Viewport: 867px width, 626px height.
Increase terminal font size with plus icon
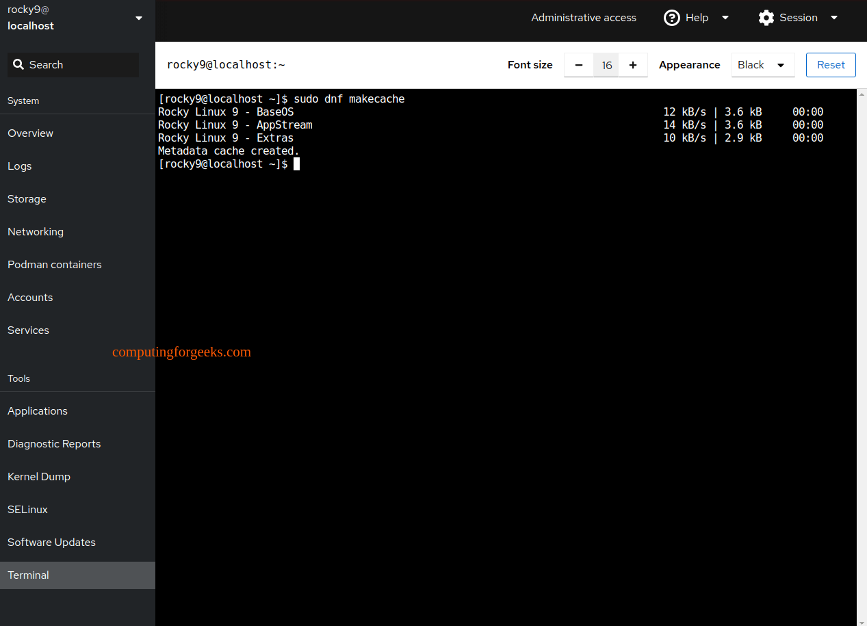click(x=633, y=65)
